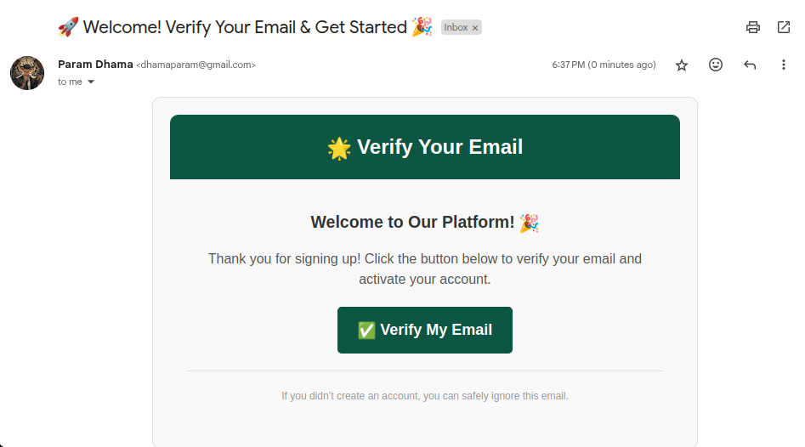Expand recipient details arrow beside "to me"
The height and width of the screenshot is (447, 805).
click(x=91, y=82)
